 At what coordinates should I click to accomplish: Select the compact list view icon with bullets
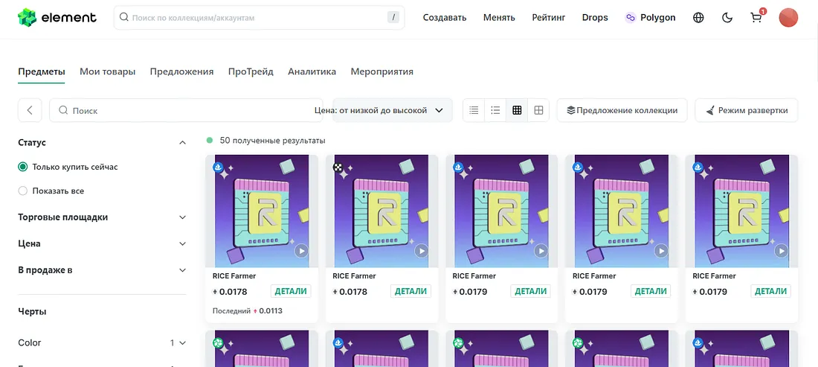click(x=495, y=110)
